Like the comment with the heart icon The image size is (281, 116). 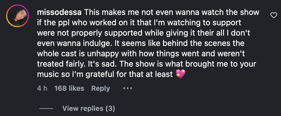click(x=274, y=15)
